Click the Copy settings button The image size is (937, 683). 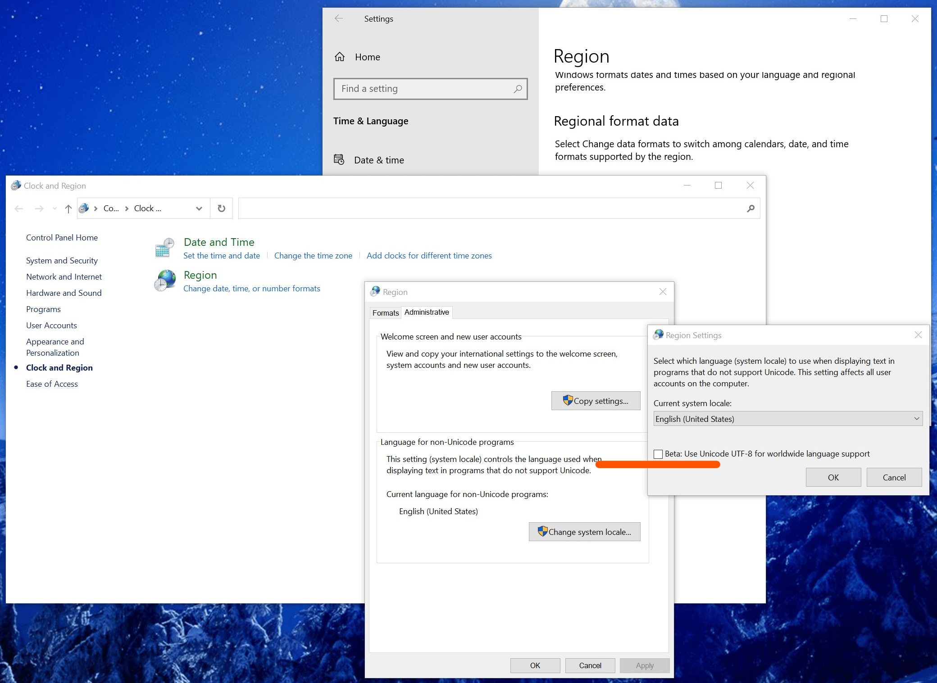pyautogui.click(x=596, y=400)
